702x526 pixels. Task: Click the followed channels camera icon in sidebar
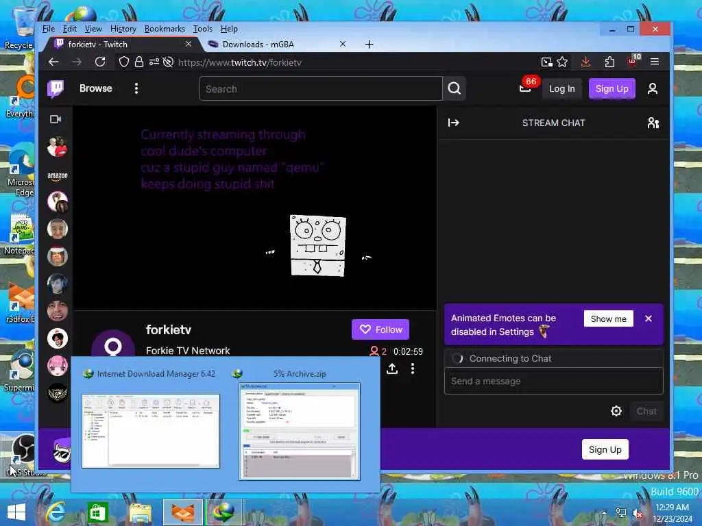pyautogui.click(x=56, y=119)
